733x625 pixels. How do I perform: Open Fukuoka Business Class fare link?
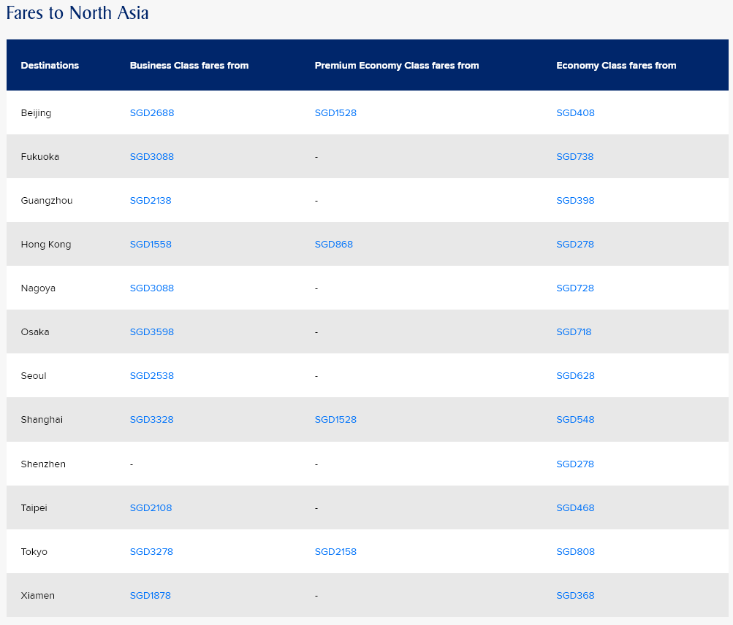tap(151, 157)
